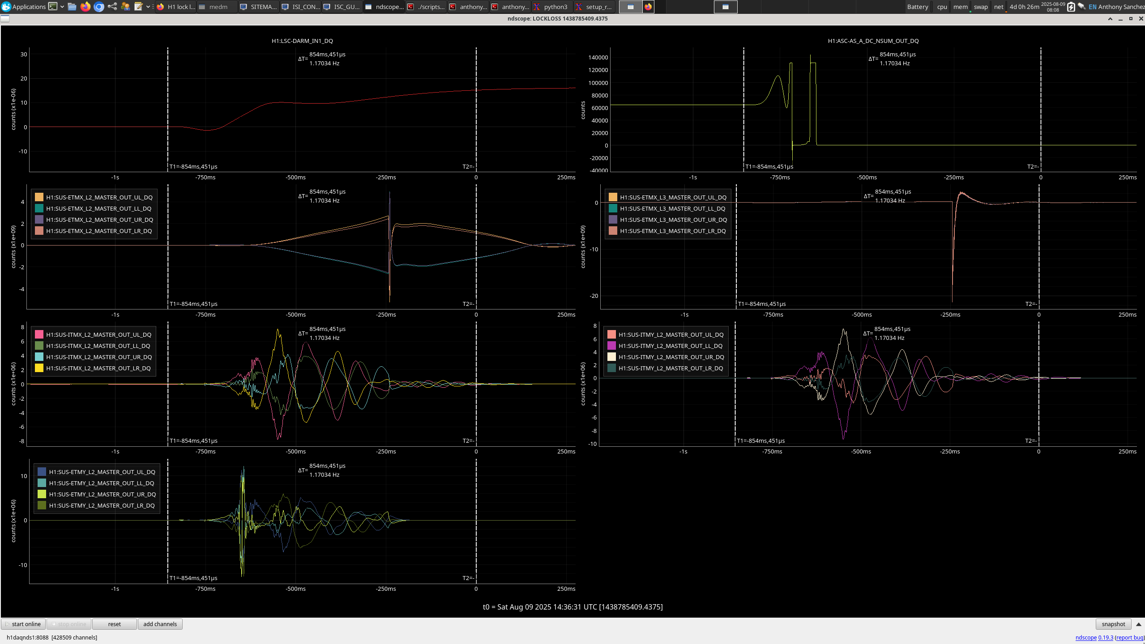
Task: Click the ETMX_L2_MASTER_OUT_UL_DQ legend color swatch
Action: (39, 197)
